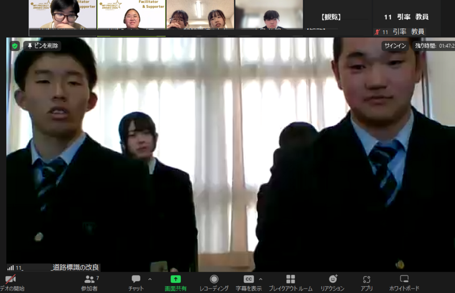455x293 pixels.
Task: Start video using the camera icon
Action: tap(10, 279)
